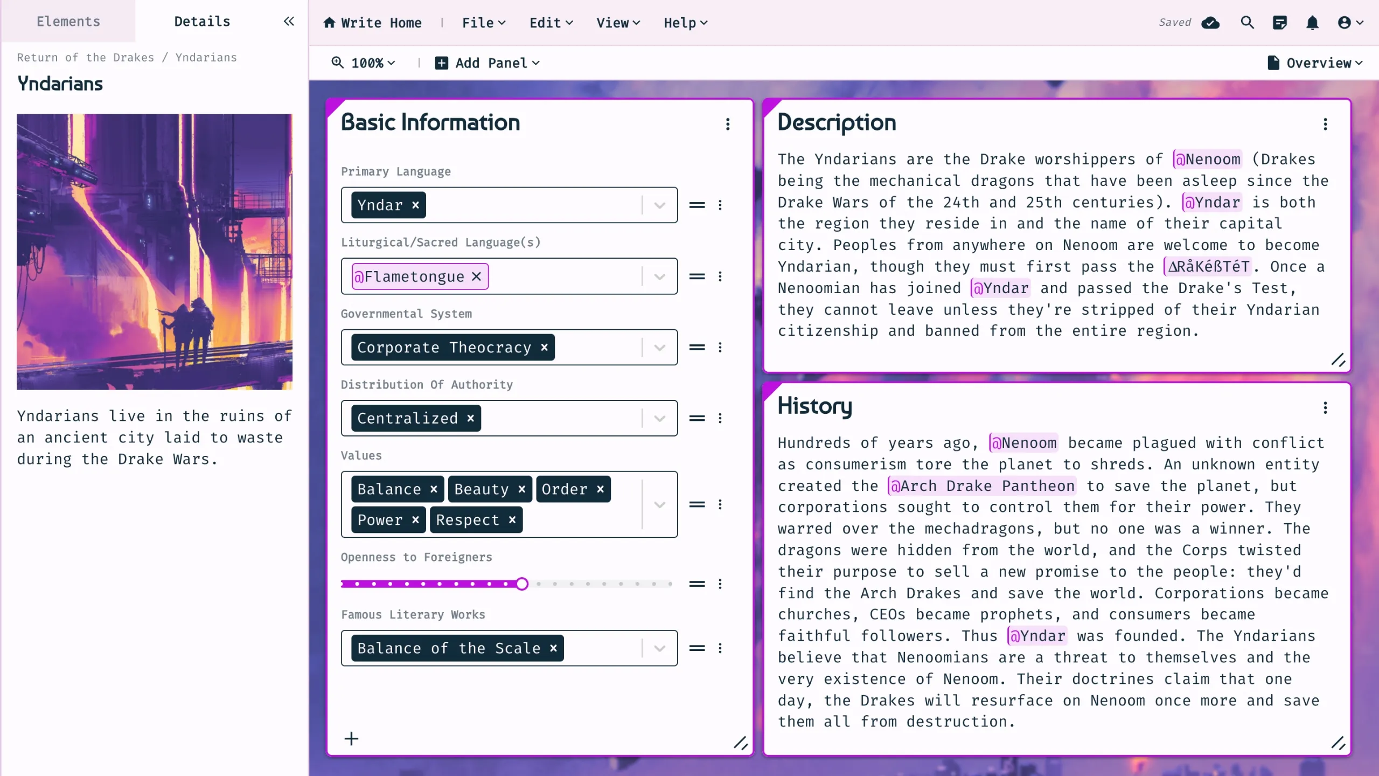This screenshot has height=776, width=1379.
Task: Click the cloud saved status icon
Action: (1210, 23)
